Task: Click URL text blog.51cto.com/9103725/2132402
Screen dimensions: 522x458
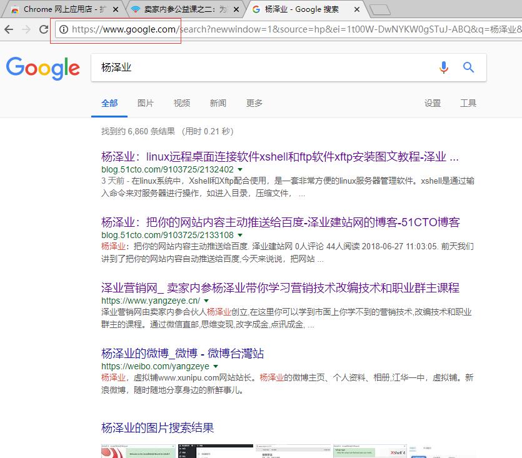Action: tap(168, 169)
